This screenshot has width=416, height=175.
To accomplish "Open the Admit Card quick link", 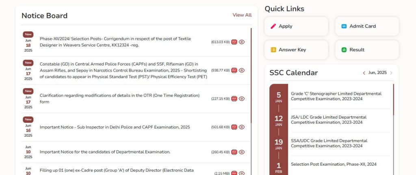I will pyautogui.click(x=367, y=26).
